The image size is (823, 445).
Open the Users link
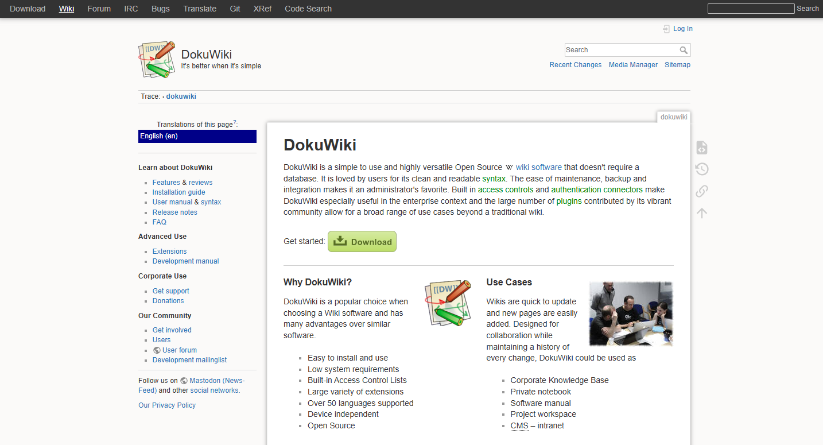click(x=161, y=340)
